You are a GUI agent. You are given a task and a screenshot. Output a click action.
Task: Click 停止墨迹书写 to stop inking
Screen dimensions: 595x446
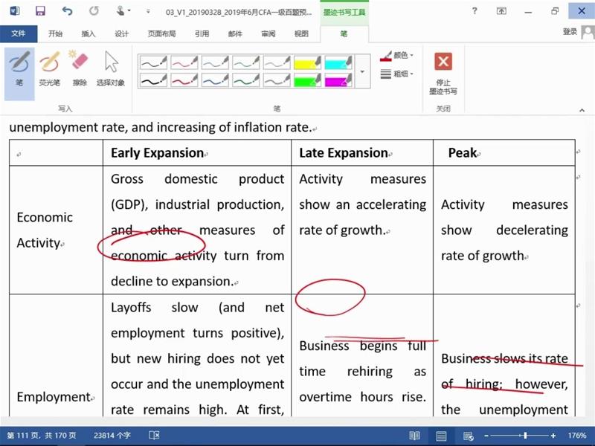443,74
